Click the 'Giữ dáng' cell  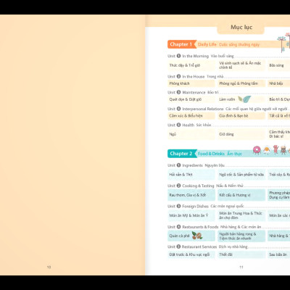(x=241, y=134)
